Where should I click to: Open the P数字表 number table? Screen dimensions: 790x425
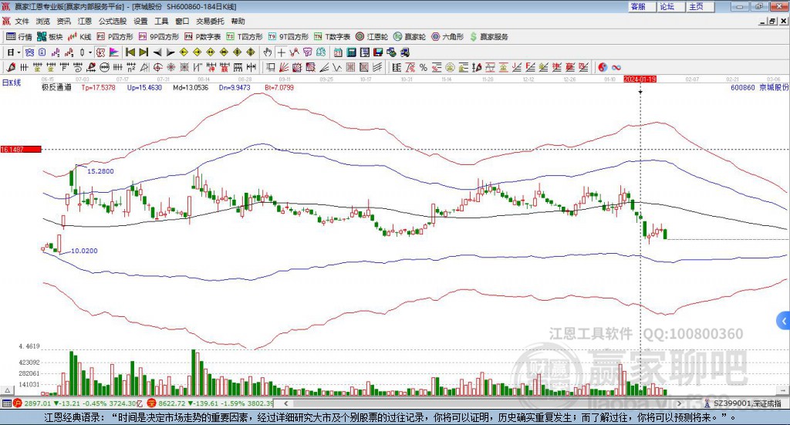pos(203,37)
